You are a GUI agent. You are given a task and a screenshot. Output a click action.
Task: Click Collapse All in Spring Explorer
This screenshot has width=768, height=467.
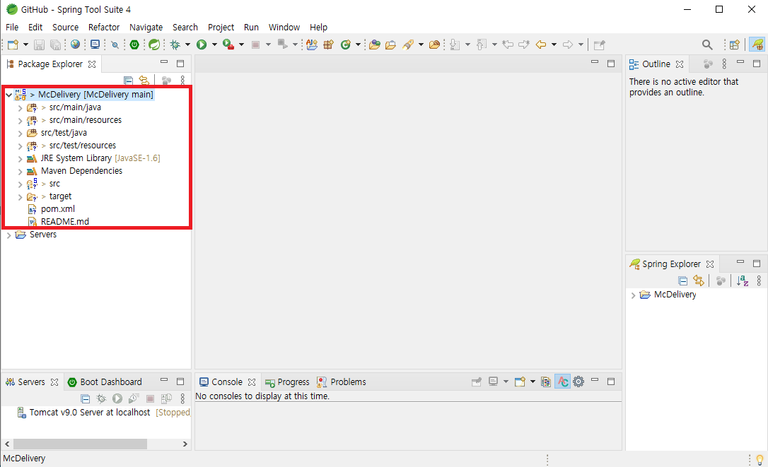pos(682,280)
